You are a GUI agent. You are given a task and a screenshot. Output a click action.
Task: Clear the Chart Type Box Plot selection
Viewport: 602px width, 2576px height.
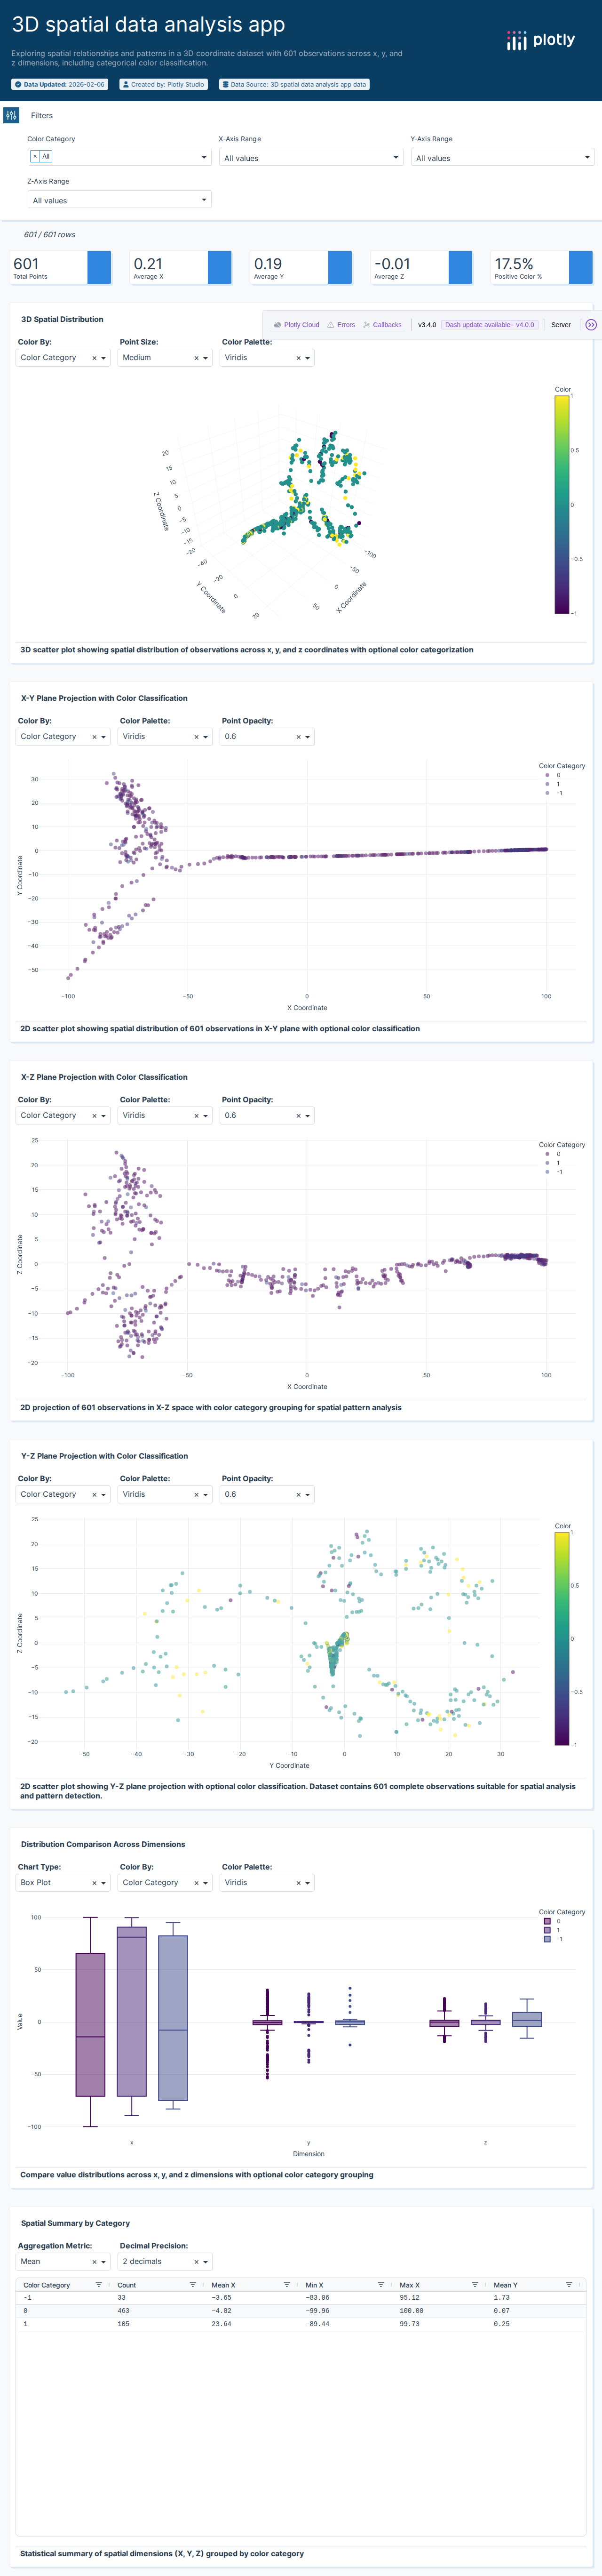[x=94, y=1883]
